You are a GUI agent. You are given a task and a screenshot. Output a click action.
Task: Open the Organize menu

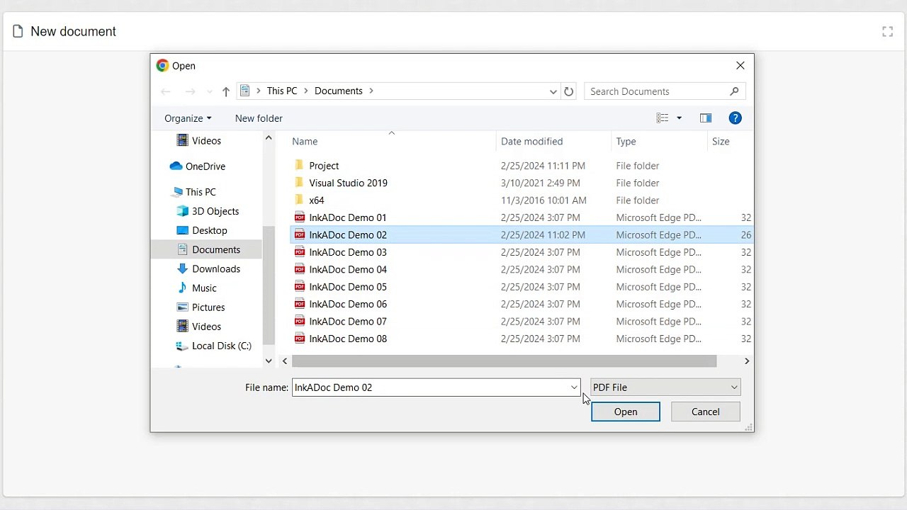(x=188, y=118)
